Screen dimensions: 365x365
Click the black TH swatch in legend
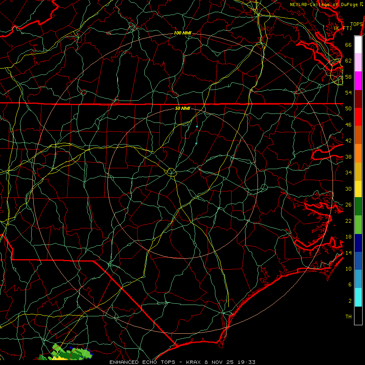click(358, 316)
